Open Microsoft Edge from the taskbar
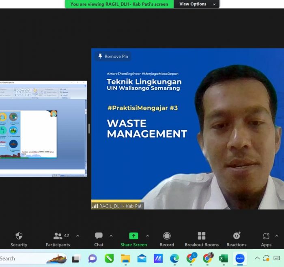 point(174,258)
